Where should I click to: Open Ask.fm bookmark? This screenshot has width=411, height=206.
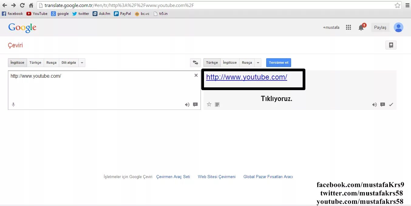point(102,14)
